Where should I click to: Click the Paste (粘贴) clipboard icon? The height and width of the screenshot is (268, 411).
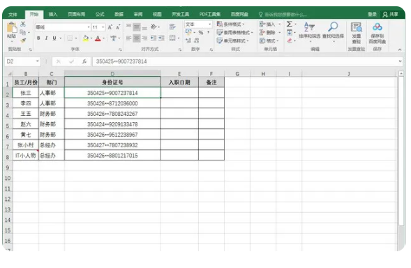11,27
